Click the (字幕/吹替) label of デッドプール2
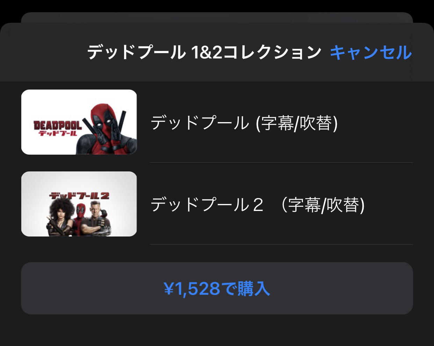The width and height of the screenshot is (434, 346). pos(324,205)
